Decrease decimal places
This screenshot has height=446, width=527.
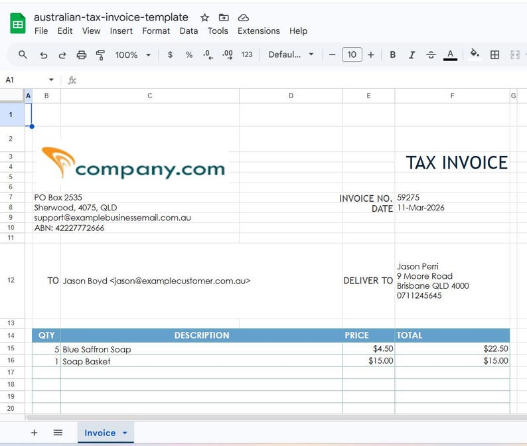pos(208,55)
